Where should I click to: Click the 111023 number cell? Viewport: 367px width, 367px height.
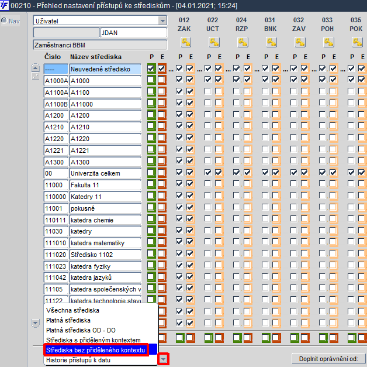pos(56,266)
